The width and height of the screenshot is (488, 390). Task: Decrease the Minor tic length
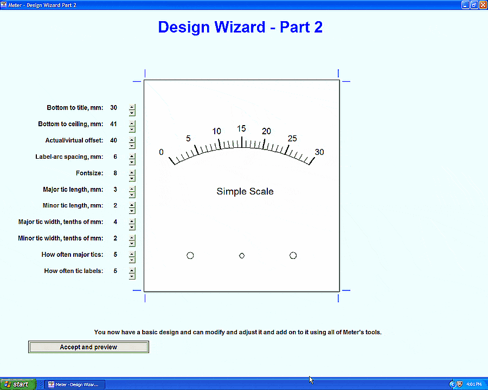132,211
